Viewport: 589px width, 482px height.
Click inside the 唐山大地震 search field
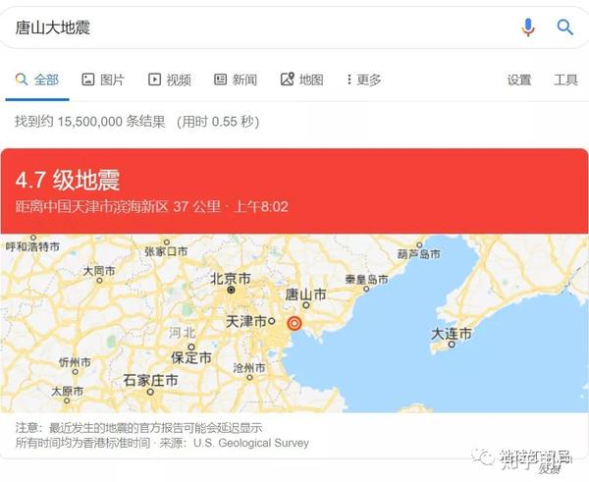pyautogui.click(x=263, y=27)
